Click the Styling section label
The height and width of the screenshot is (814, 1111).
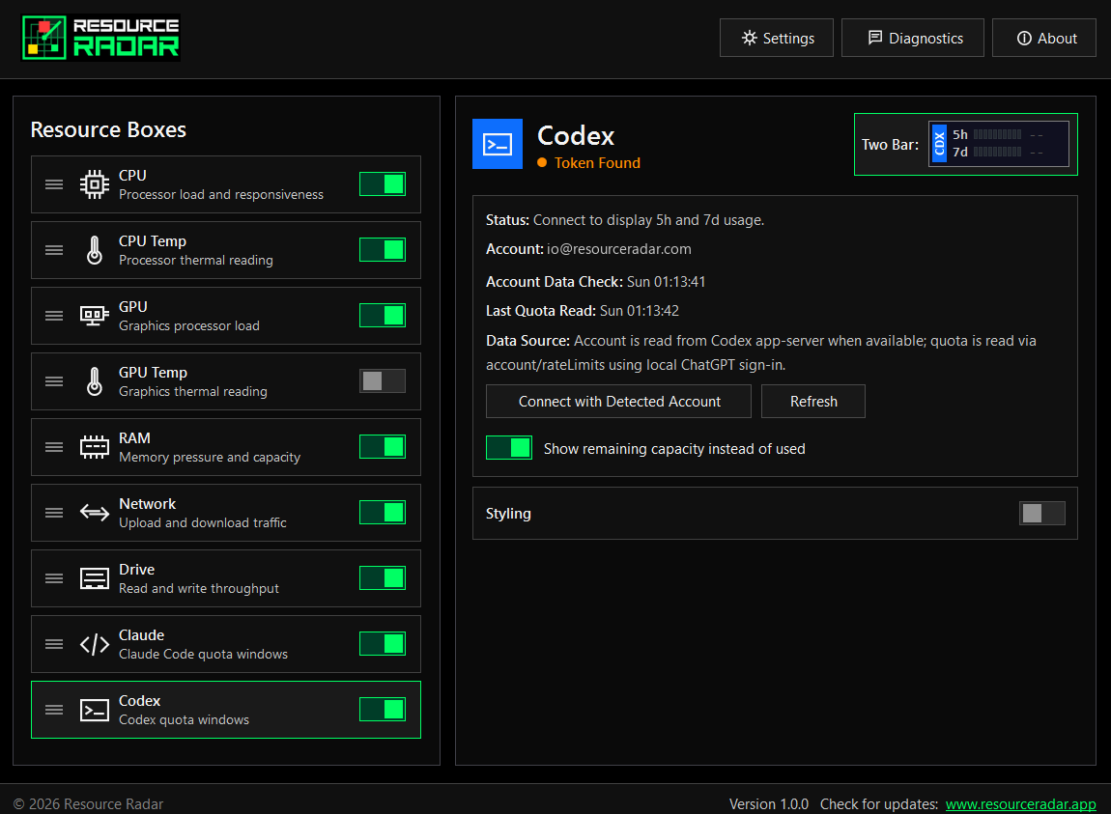[508, 514]
